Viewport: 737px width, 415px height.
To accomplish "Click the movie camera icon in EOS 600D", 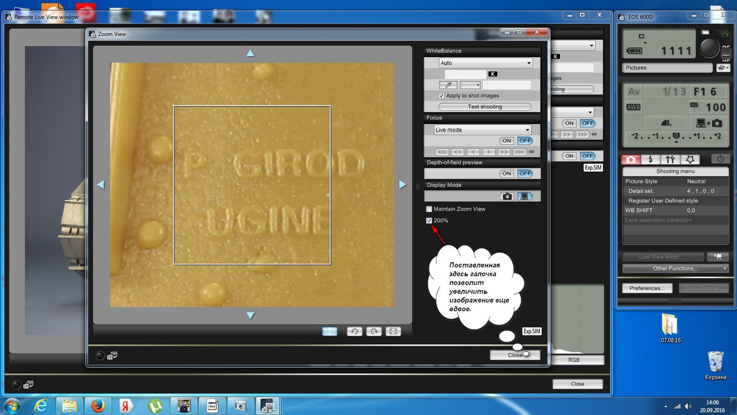I will (717, 257).
